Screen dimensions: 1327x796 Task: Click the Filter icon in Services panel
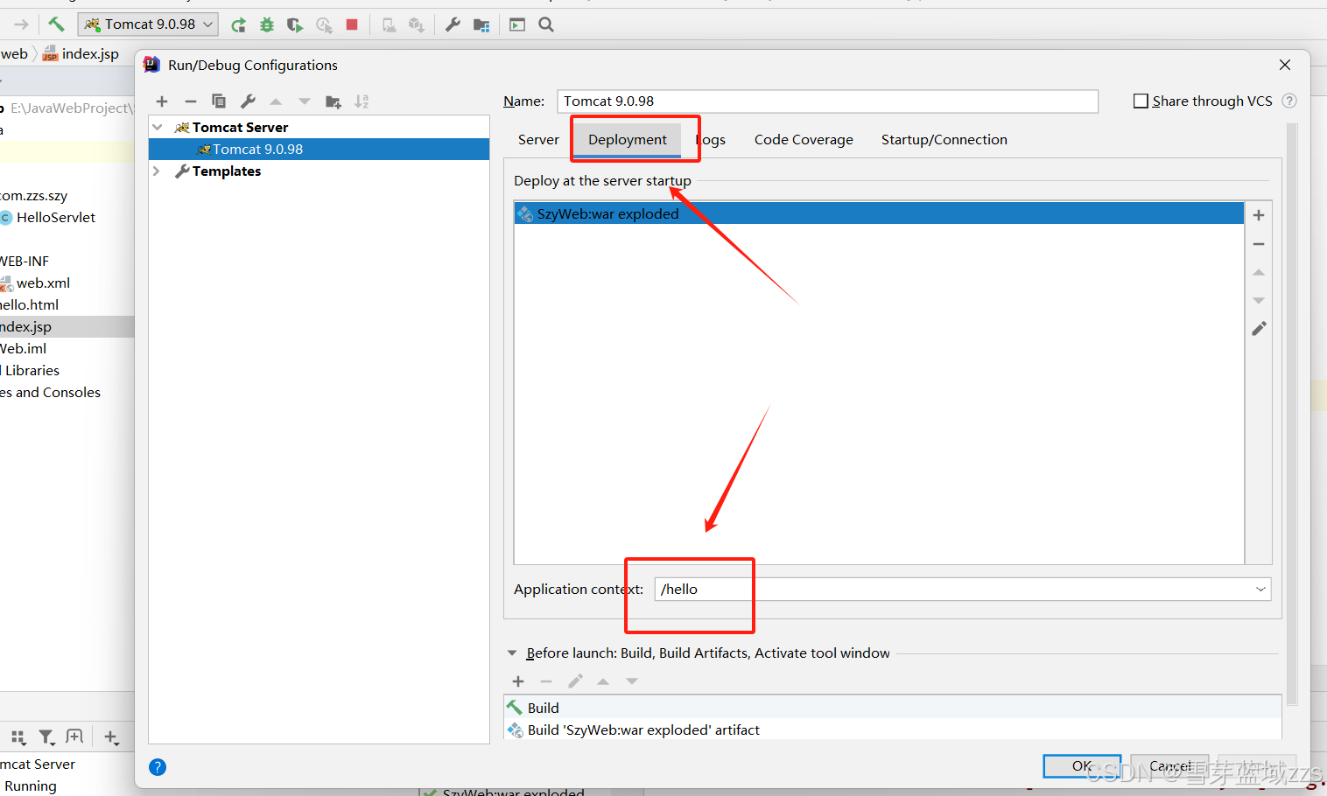pos(46,737)
